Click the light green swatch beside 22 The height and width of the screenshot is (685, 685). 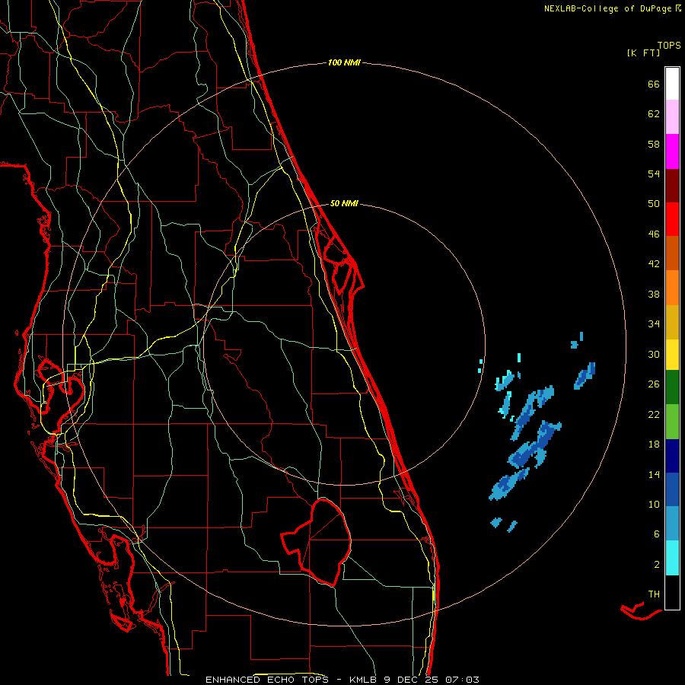(672, 422)
